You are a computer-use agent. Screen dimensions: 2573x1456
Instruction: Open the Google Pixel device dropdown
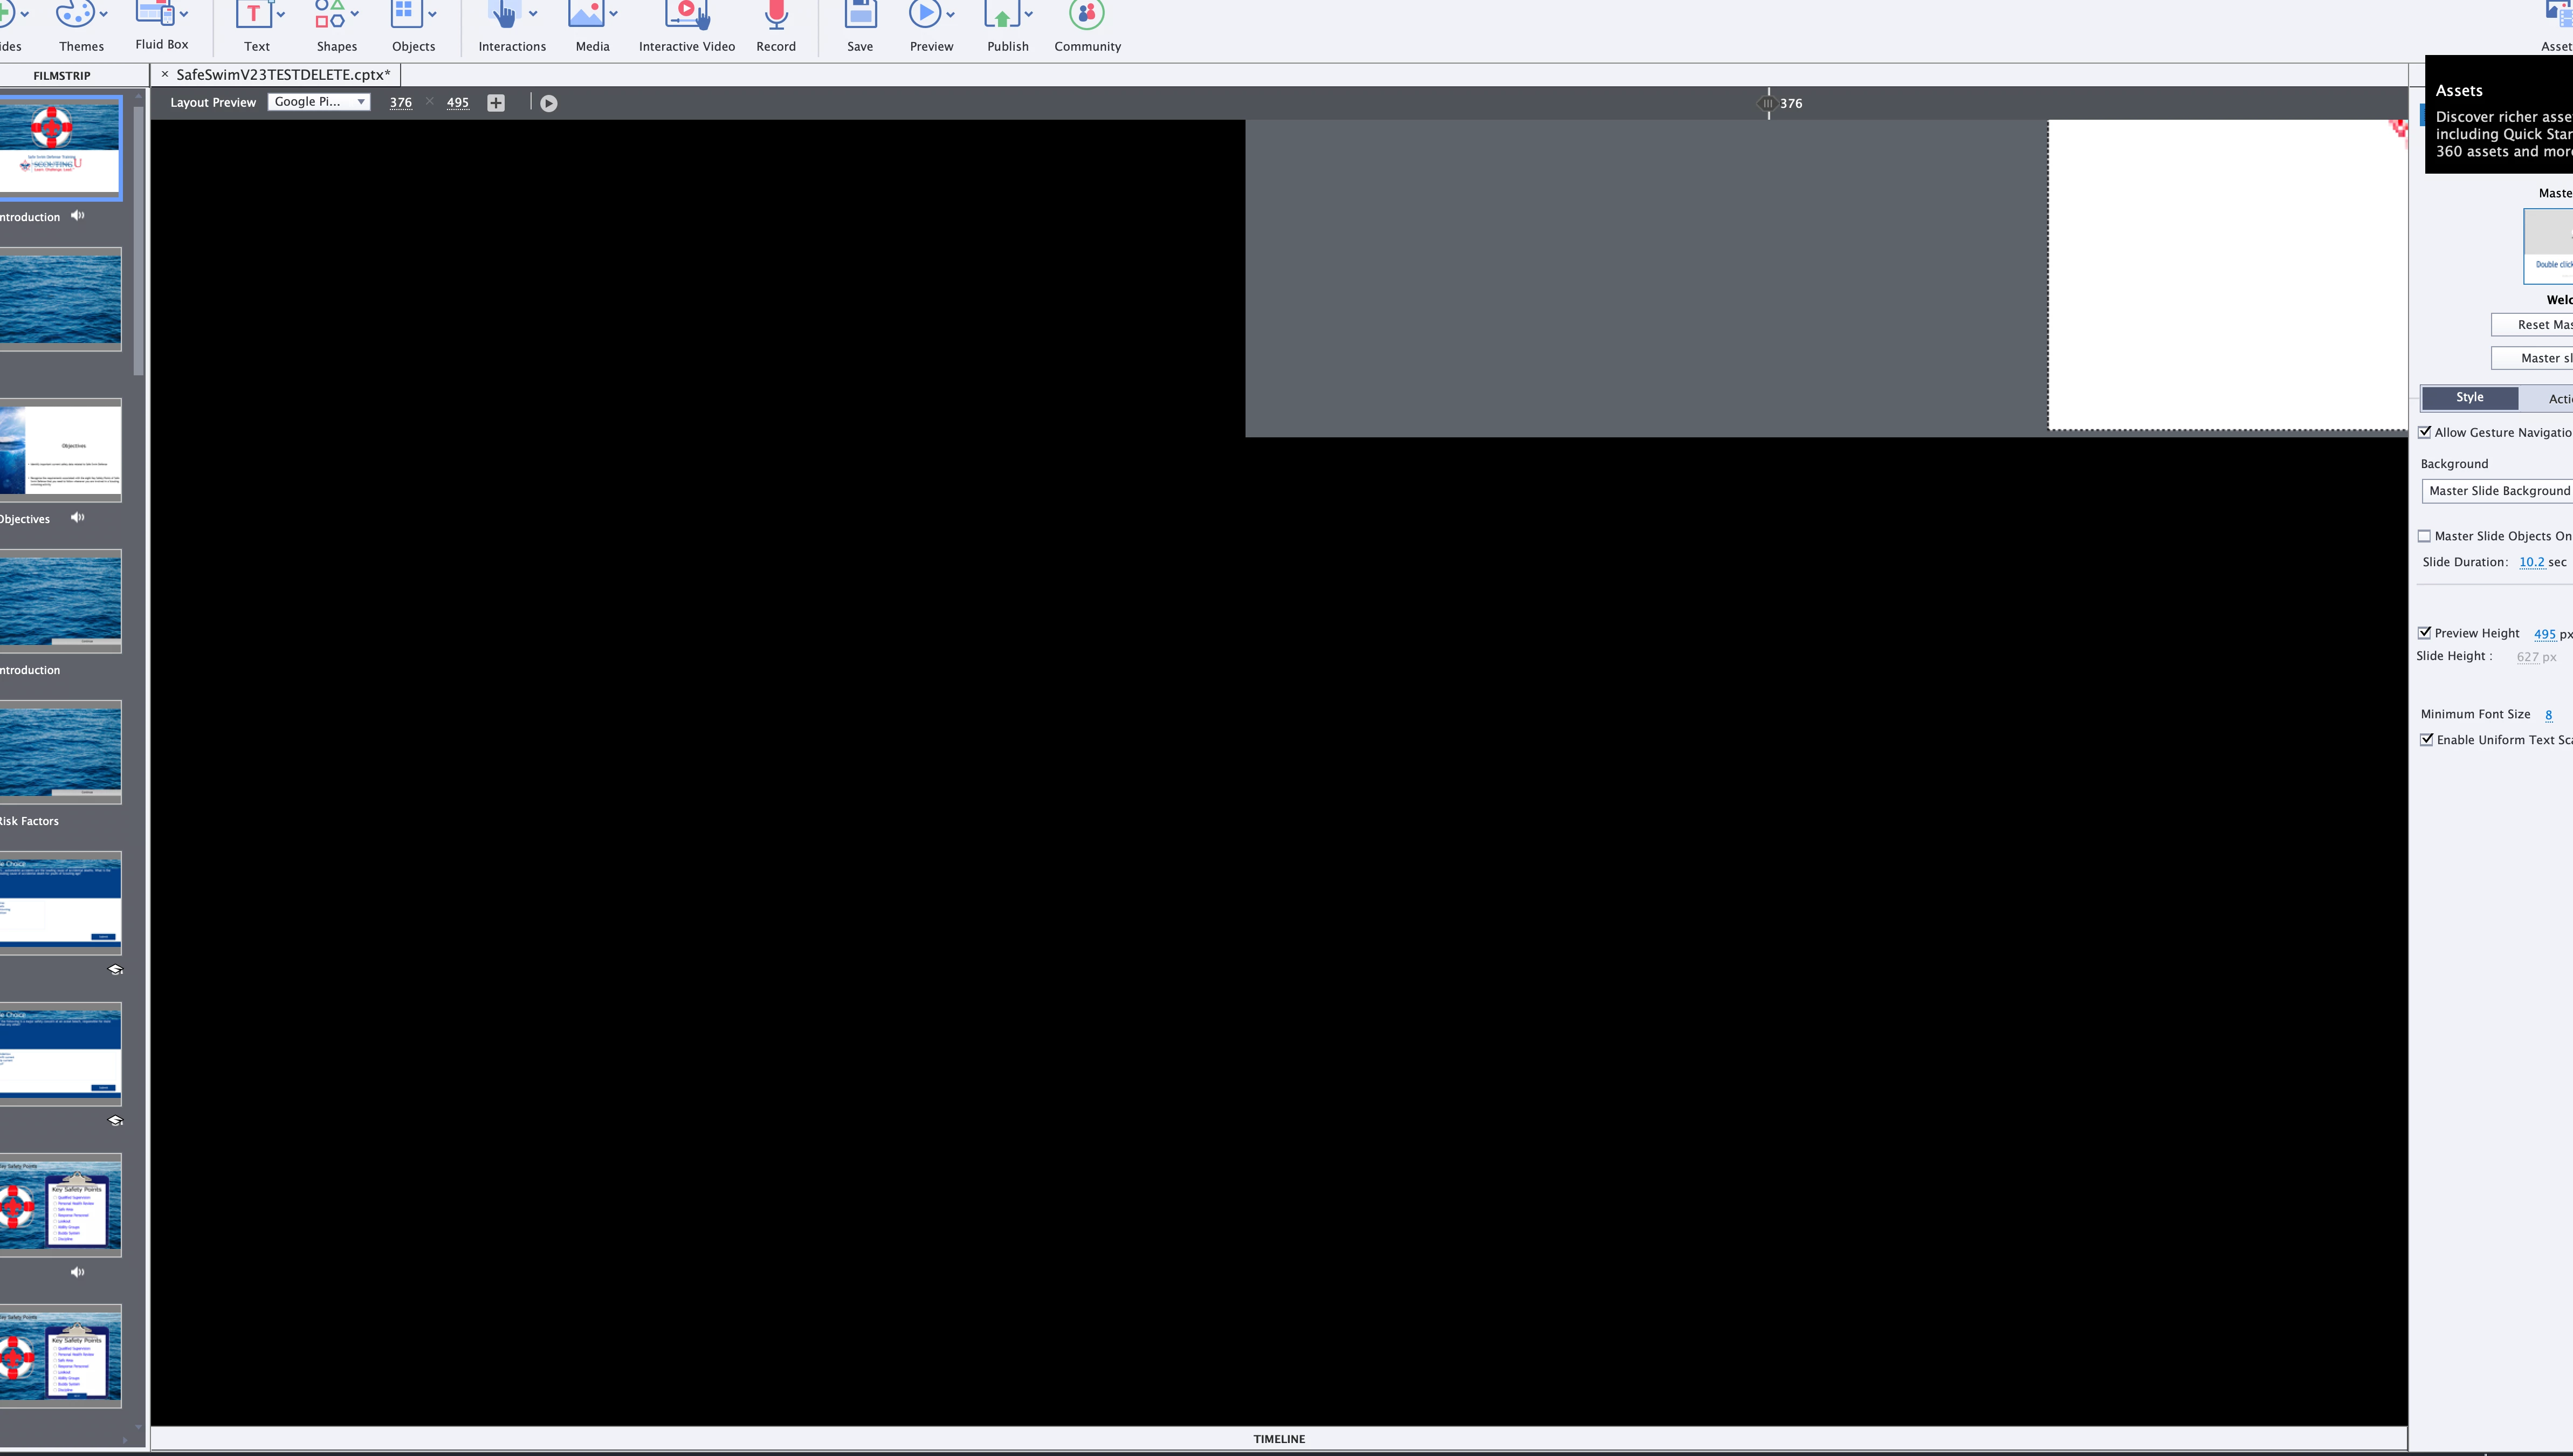click(319, 102)
